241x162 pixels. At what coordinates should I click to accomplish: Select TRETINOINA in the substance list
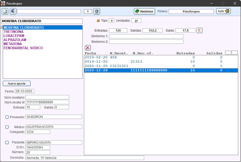tap(14, 32)
